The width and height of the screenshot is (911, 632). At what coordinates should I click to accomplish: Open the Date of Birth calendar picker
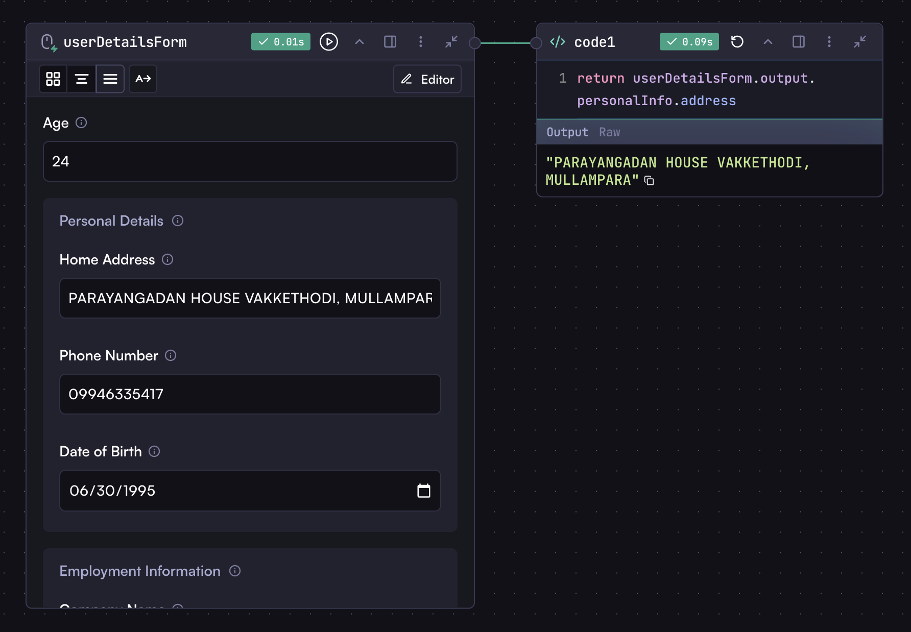424,491
